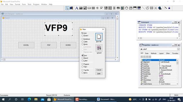Open the Format menu
The height and width of the screenshot is (102, 183).
coord(17,4)
